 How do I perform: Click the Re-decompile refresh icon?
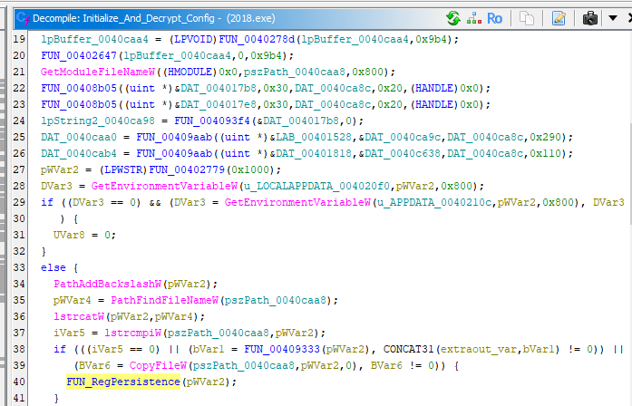(453, 18)
